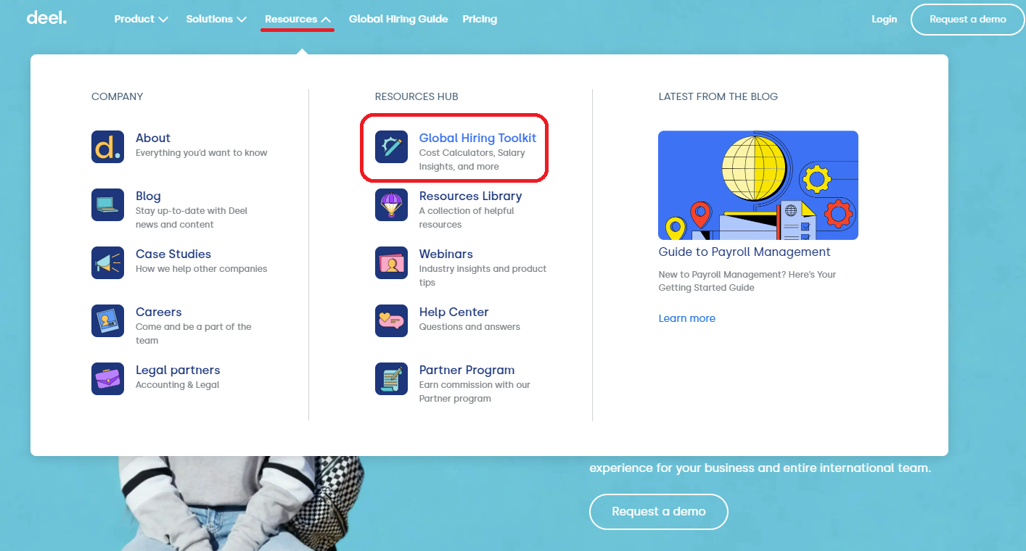The width and height of the screenshot is (1026, 551).
Task: Click 'Questions and answers' text
Action: [x=469, y=327]
